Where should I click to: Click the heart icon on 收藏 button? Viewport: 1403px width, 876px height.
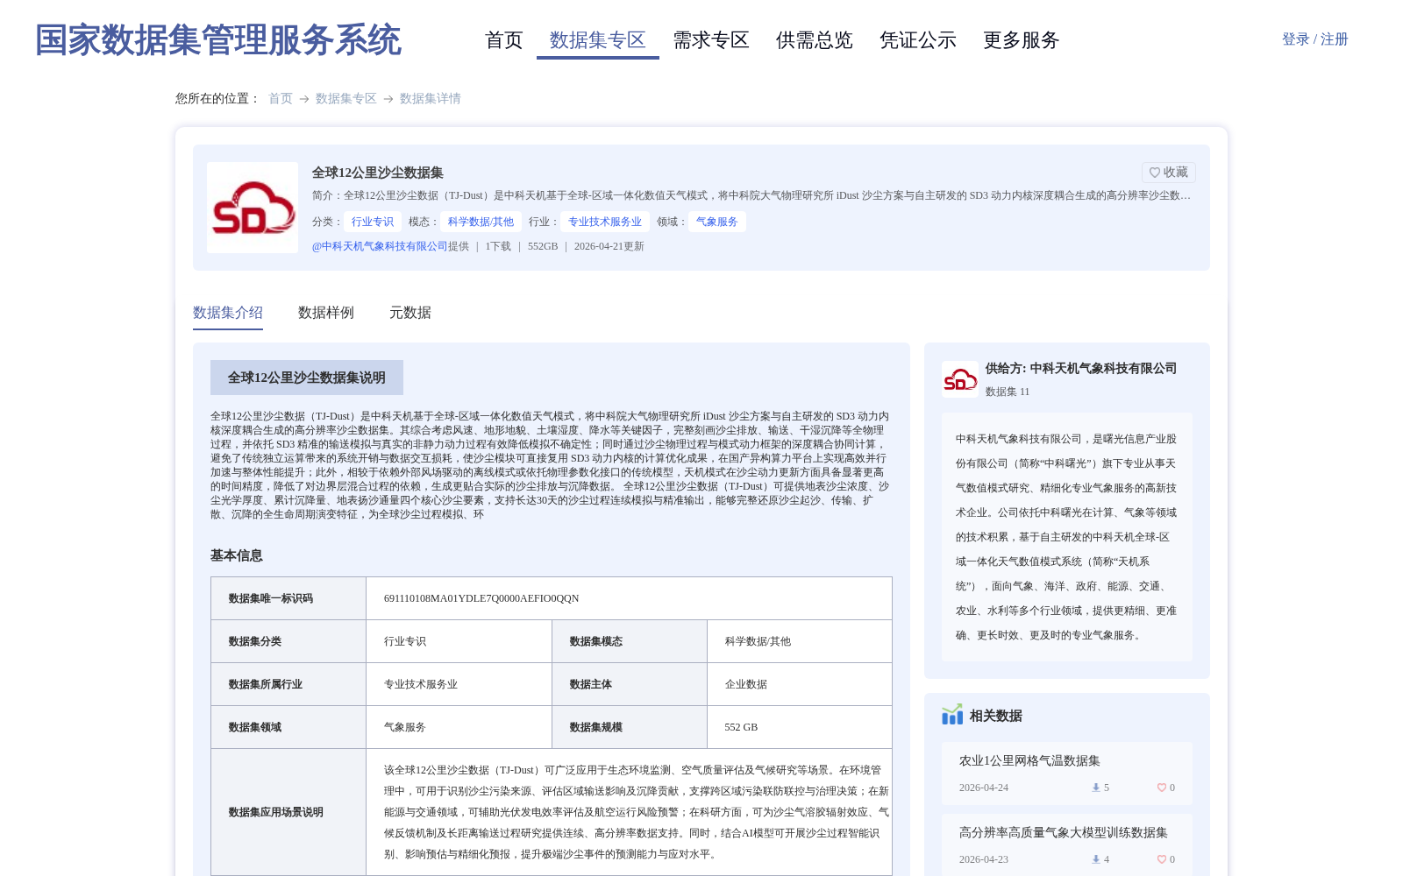coord(1155,173)
